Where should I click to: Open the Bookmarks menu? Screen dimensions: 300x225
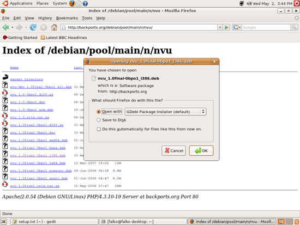coord(67,18)
